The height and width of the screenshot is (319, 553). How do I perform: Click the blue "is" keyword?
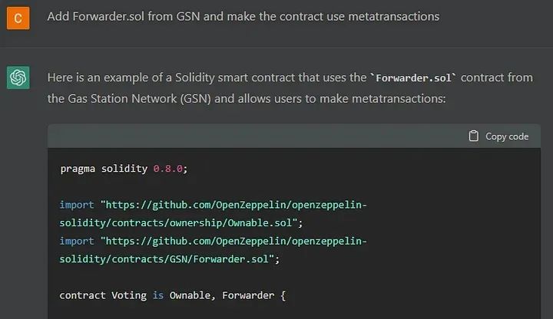click(158, 295)
